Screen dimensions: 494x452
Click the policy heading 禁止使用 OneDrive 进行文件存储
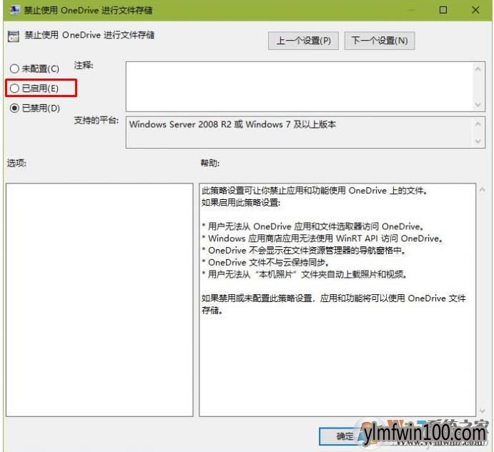pyautogui.click(x=89, y=35)
